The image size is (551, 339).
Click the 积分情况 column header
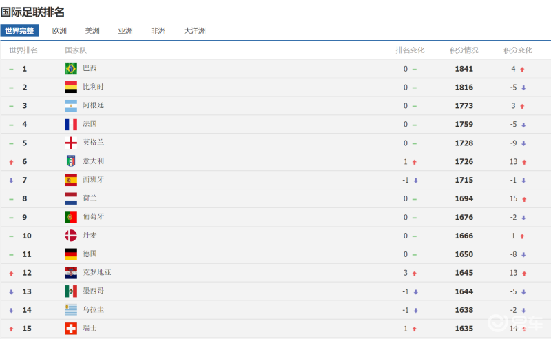[464, 50]
